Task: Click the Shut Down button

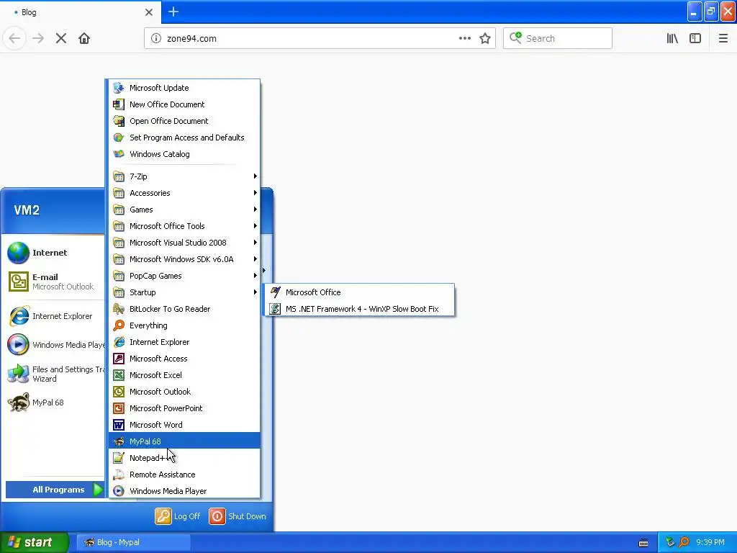Action: tap(238, 516)
